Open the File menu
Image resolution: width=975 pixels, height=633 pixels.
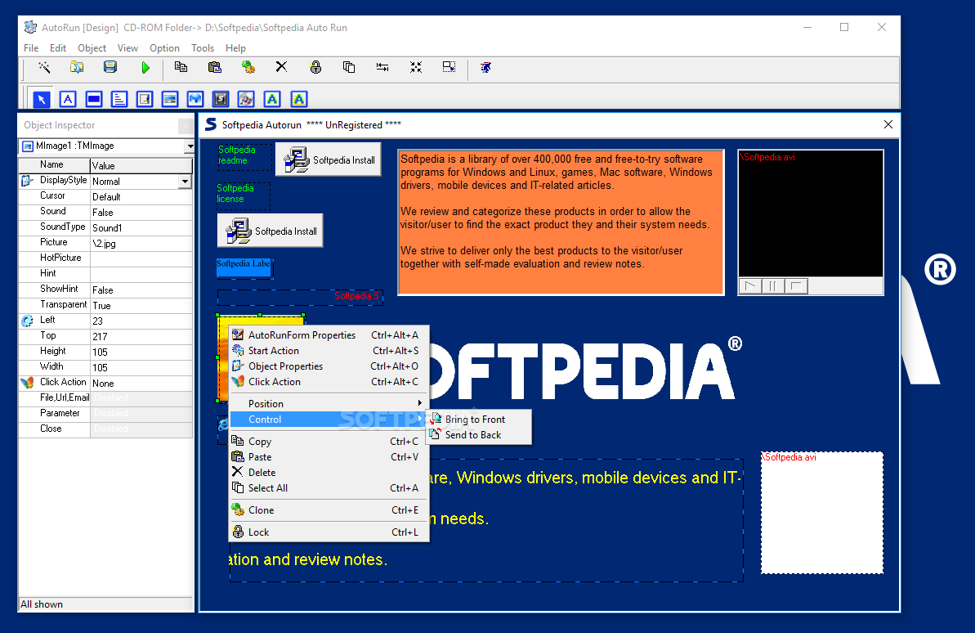tap(31, 48)
